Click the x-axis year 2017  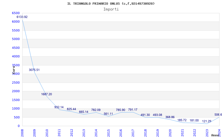click(x=133, y=133)
